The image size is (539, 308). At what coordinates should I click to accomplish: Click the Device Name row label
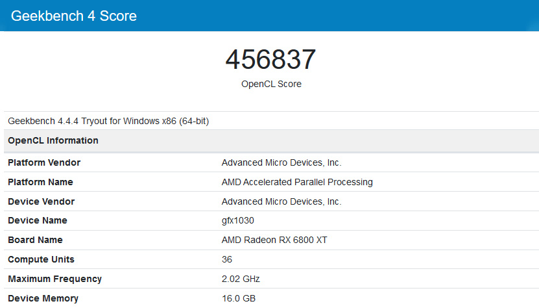tap(38, 220)
